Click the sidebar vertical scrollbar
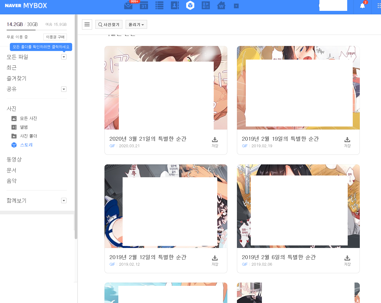 76,126
